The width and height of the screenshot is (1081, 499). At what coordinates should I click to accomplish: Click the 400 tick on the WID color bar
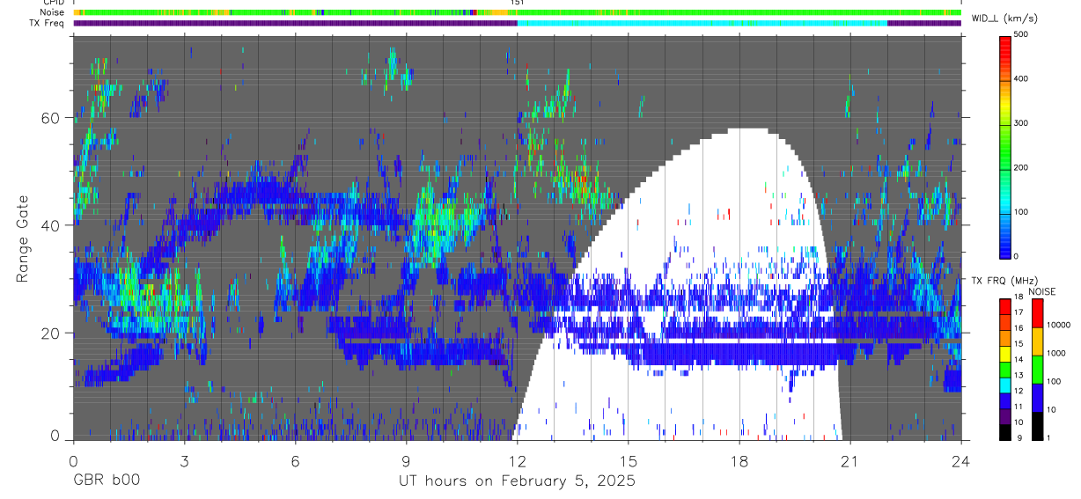pyautogui.click(x=1023, y=79)
